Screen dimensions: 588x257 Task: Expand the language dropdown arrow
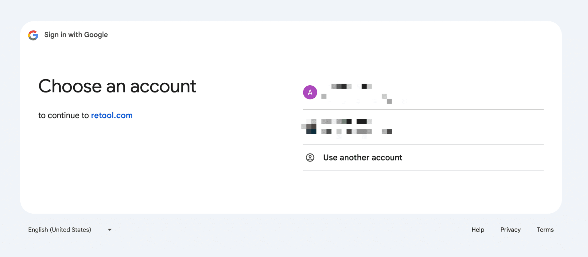110,230
